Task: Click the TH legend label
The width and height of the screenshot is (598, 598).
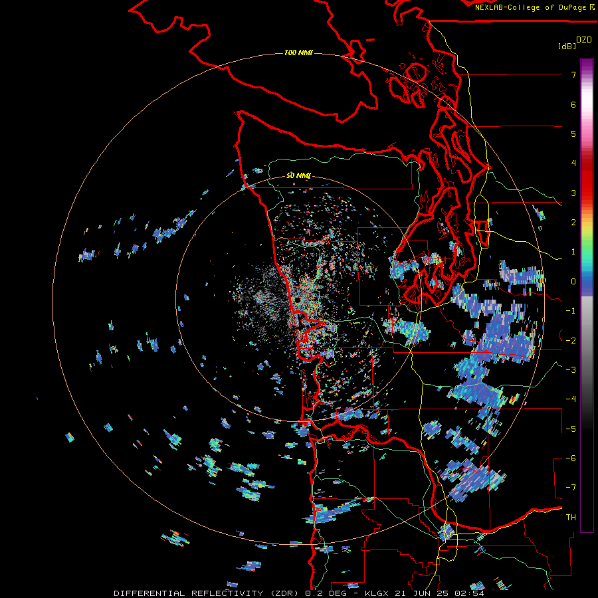Action: 571,517
